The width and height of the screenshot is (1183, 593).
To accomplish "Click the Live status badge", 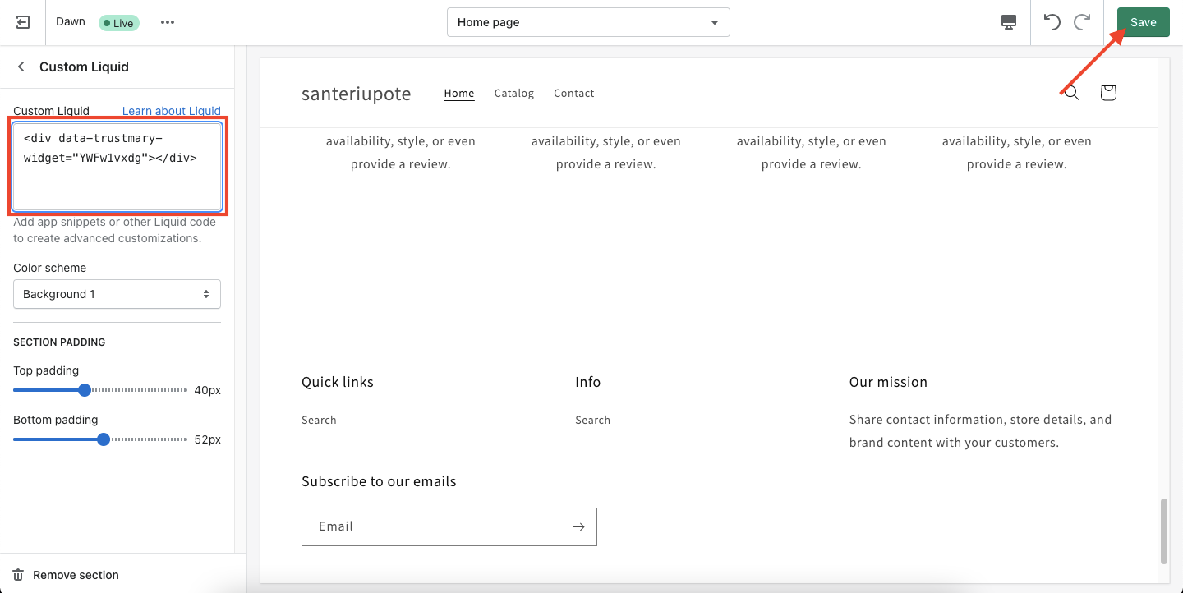I will (x=119, y=23).
